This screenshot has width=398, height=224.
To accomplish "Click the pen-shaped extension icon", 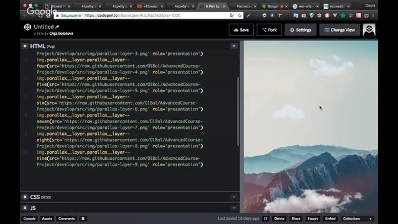I will tap(249, 16).
